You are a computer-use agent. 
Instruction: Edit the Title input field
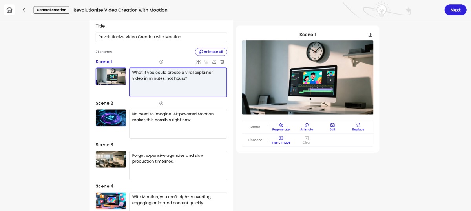point(161,37)
